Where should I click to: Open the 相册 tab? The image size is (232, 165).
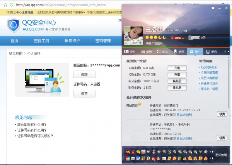click(x=146, y=52)
